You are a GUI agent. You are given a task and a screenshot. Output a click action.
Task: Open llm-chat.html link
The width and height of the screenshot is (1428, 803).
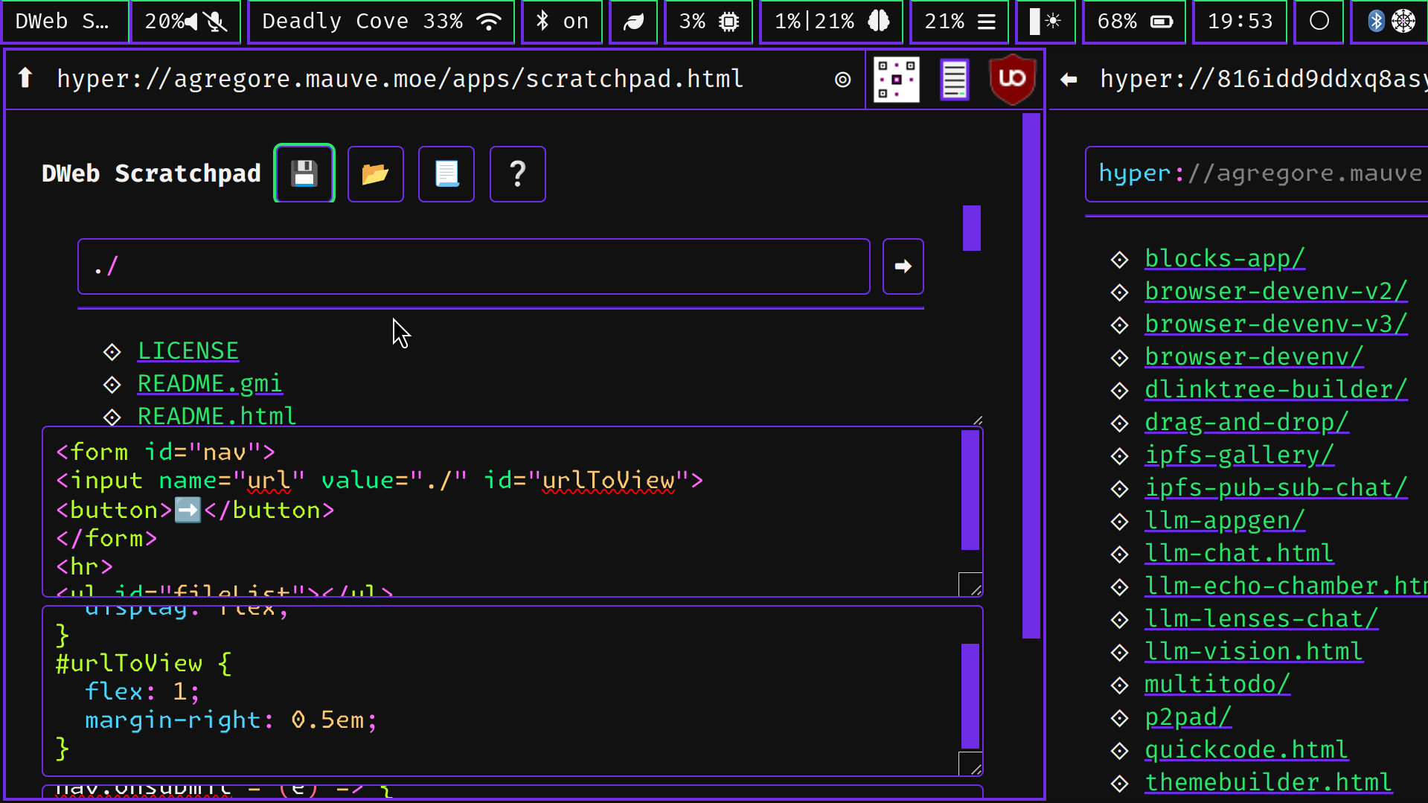1239,553
